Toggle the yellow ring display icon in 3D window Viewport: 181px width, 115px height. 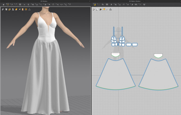tap(10, 10)
